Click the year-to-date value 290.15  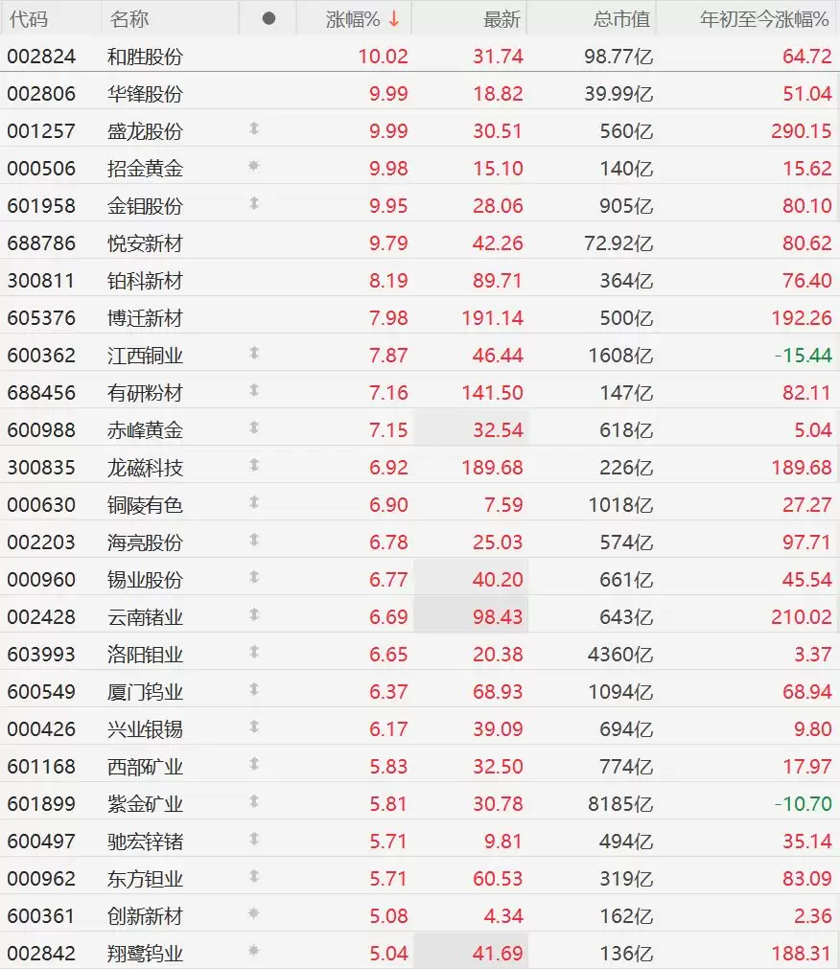click(801, 131)
